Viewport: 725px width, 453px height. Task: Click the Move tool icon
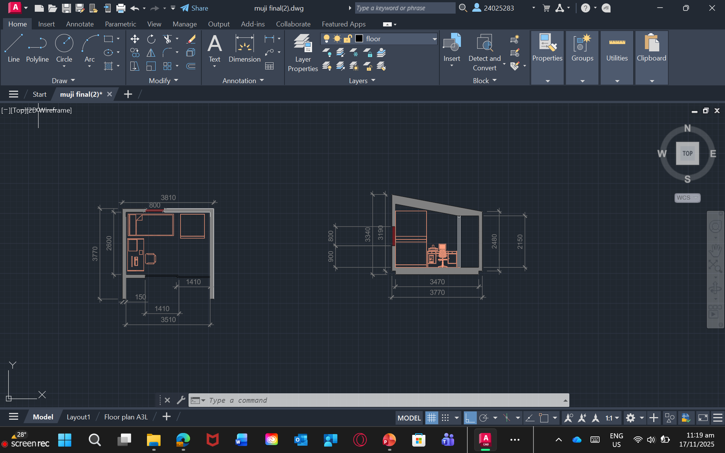134,39
